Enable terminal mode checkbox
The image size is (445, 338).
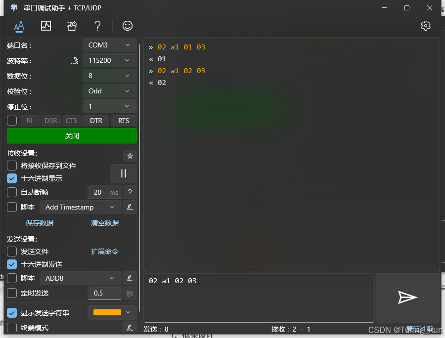12,328
